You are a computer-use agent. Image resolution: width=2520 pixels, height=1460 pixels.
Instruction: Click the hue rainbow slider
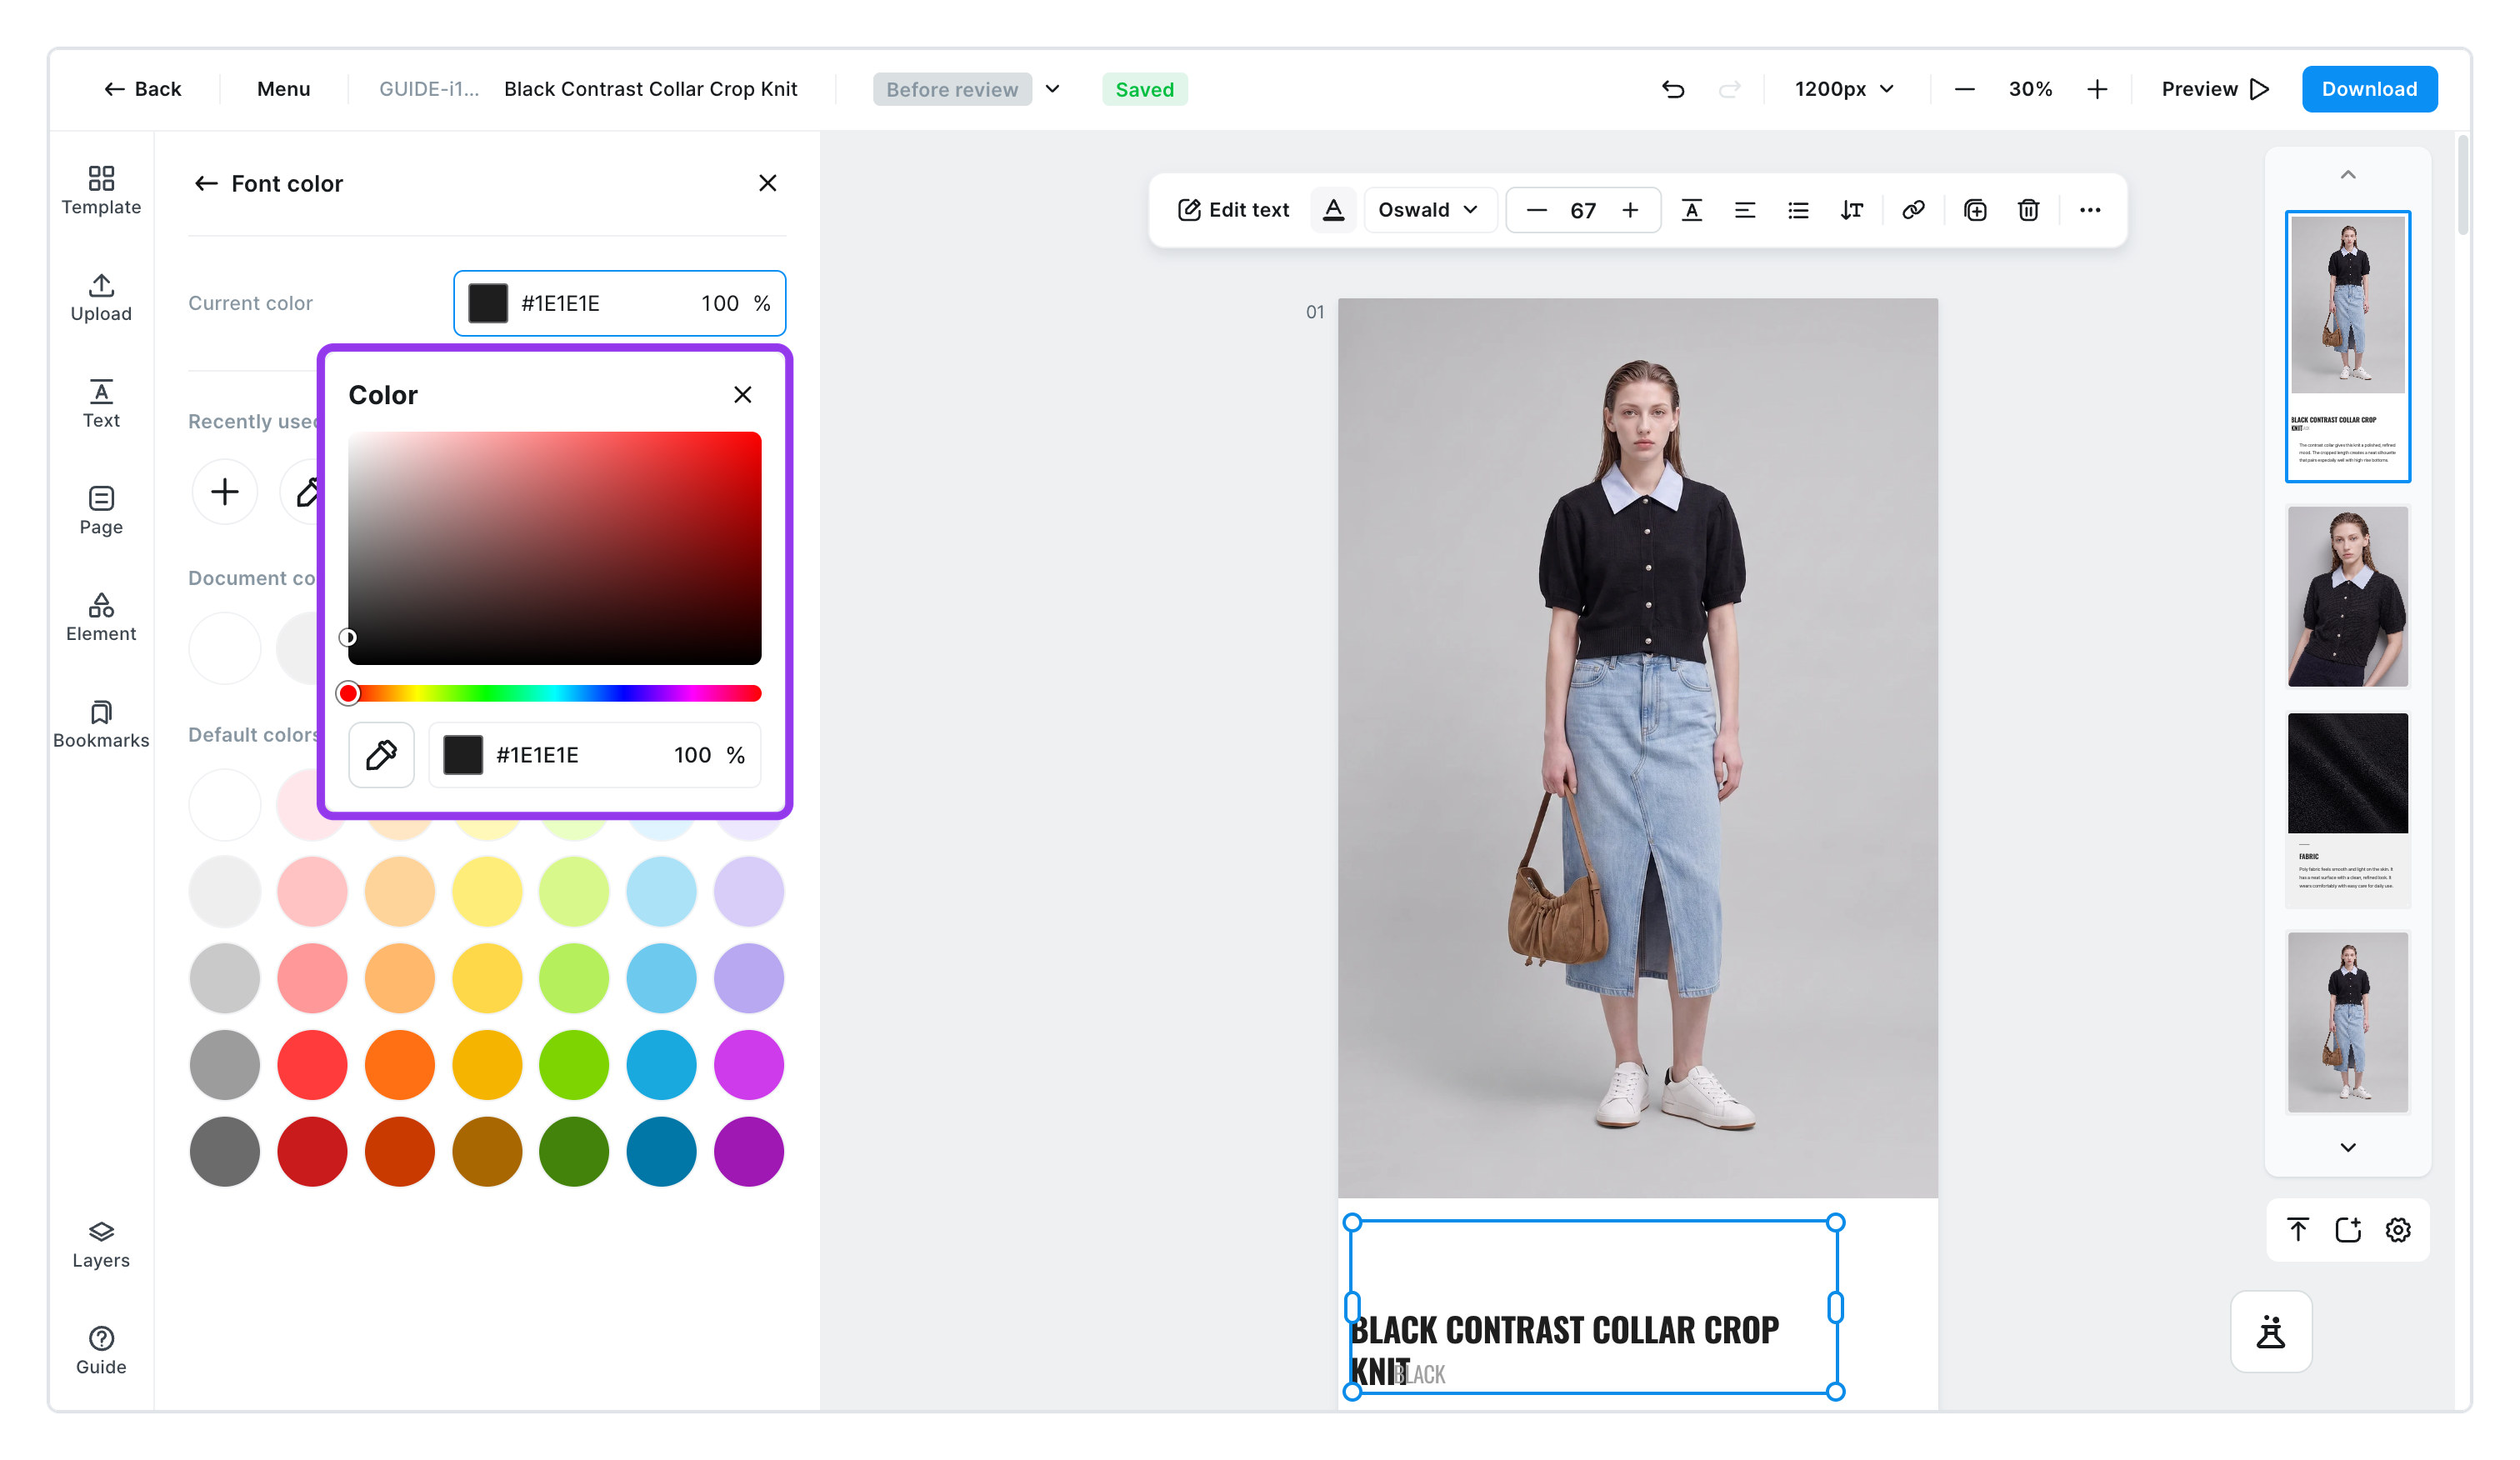tap(555, 694)
